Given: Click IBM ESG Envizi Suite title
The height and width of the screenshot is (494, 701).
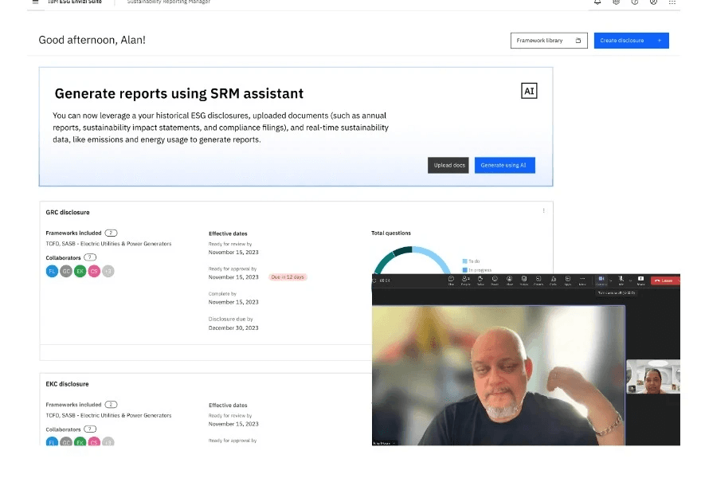Looking at the screenshot, I should click(x=75, y=2).
